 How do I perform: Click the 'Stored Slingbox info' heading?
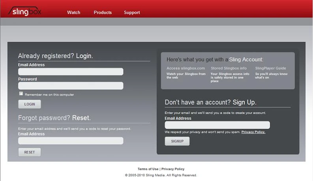[x=229, y=68]
